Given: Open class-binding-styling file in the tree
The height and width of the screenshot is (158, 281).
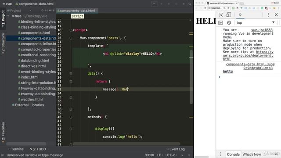Looking at the screenshot, I should pos(37,27).
